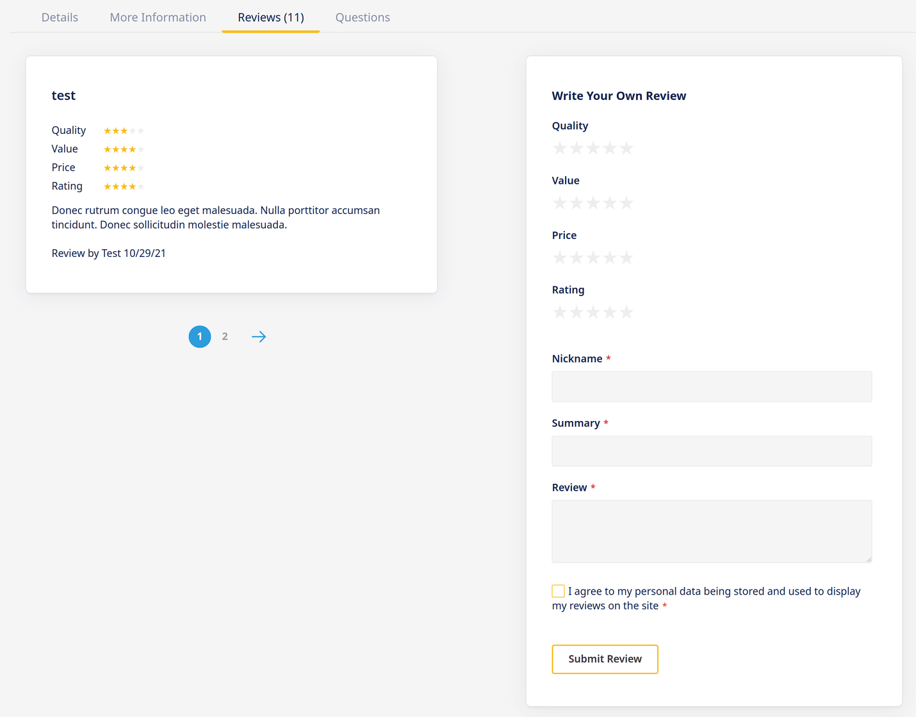Click the 'Write Your Own Review' heading
The height and width of the screenshot is (717, 916).
pyautogui.click(x=619, y=95)
